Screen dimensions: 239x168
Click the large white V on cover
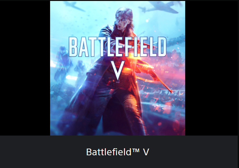[x=118, y=70]
